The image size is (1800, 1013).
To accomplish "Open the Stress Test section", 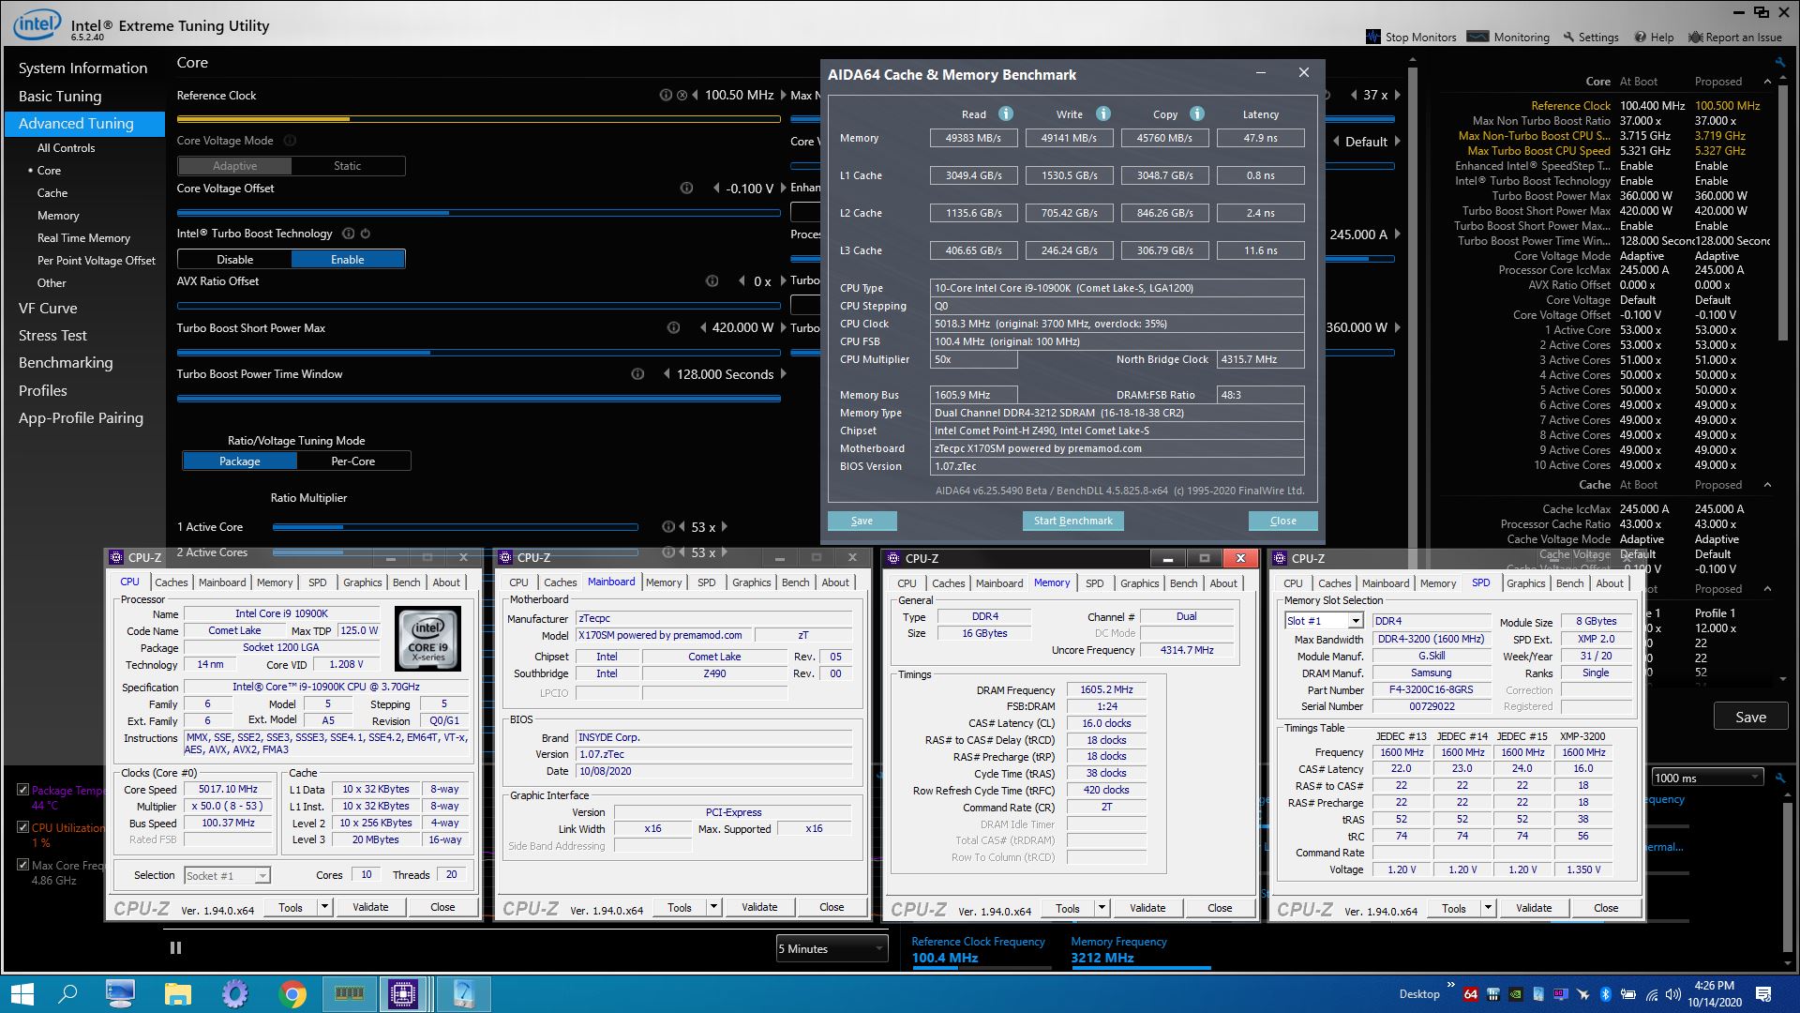I will (52, 335).
